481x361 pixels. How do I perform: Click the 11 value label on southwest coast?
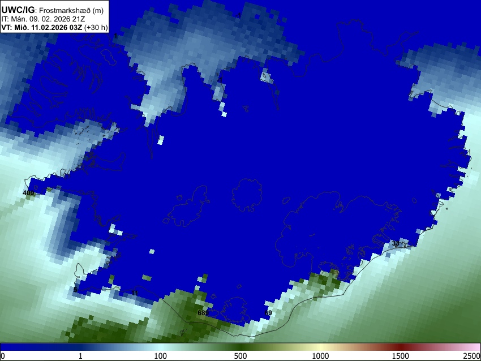[x=135, y=293]
